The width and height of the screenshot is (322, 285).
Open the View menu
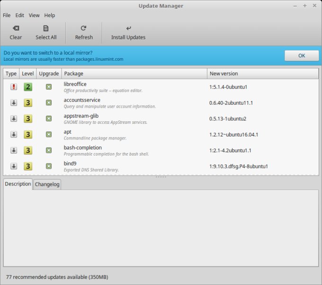click(34, 15)
